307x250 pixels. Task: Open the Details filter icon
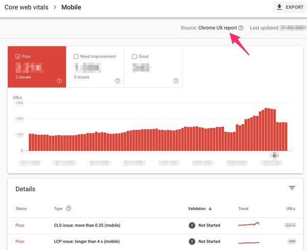click(x=292, y=188)
